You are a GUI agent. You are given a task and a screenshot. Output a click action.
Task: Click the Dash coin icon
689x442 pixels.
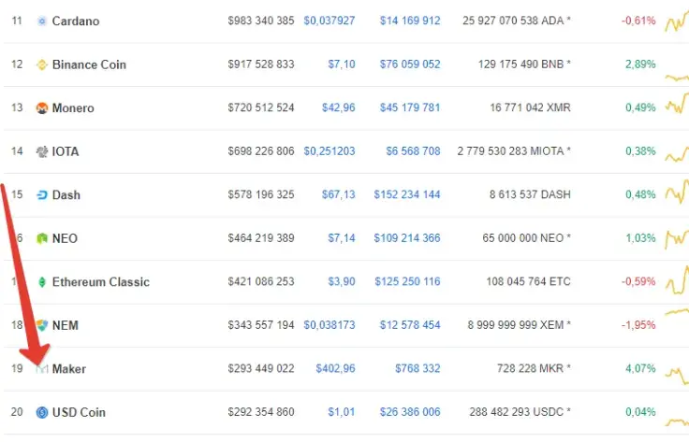pos(42,195)
